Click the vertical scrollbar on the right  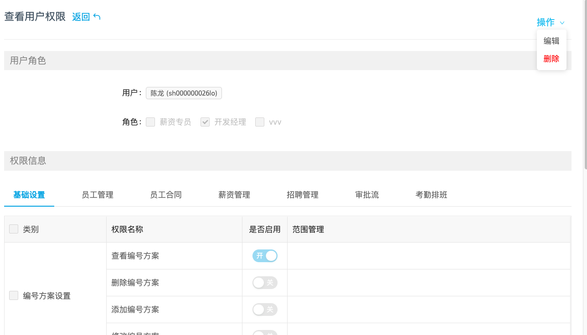point(585,91)
